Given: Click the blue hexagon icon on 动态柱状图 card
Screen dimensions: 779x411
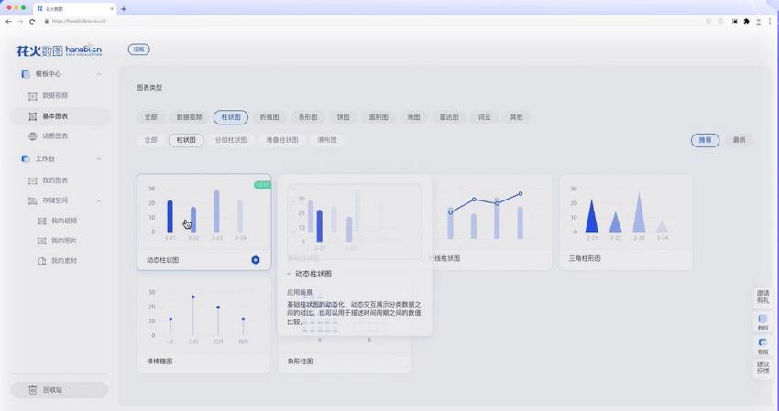Looking at the screenshot, I should click(x=256, y=260).
